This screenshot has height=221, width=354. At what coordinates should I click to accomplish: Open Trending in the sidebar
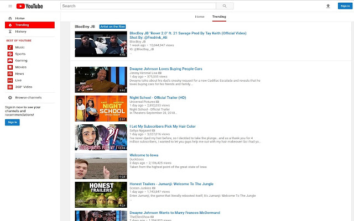click(30, 25)
